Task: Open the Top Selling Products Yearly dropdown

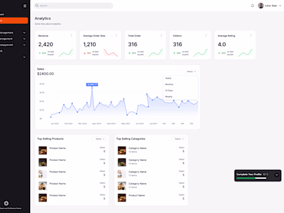Action: tap(99, 139)
